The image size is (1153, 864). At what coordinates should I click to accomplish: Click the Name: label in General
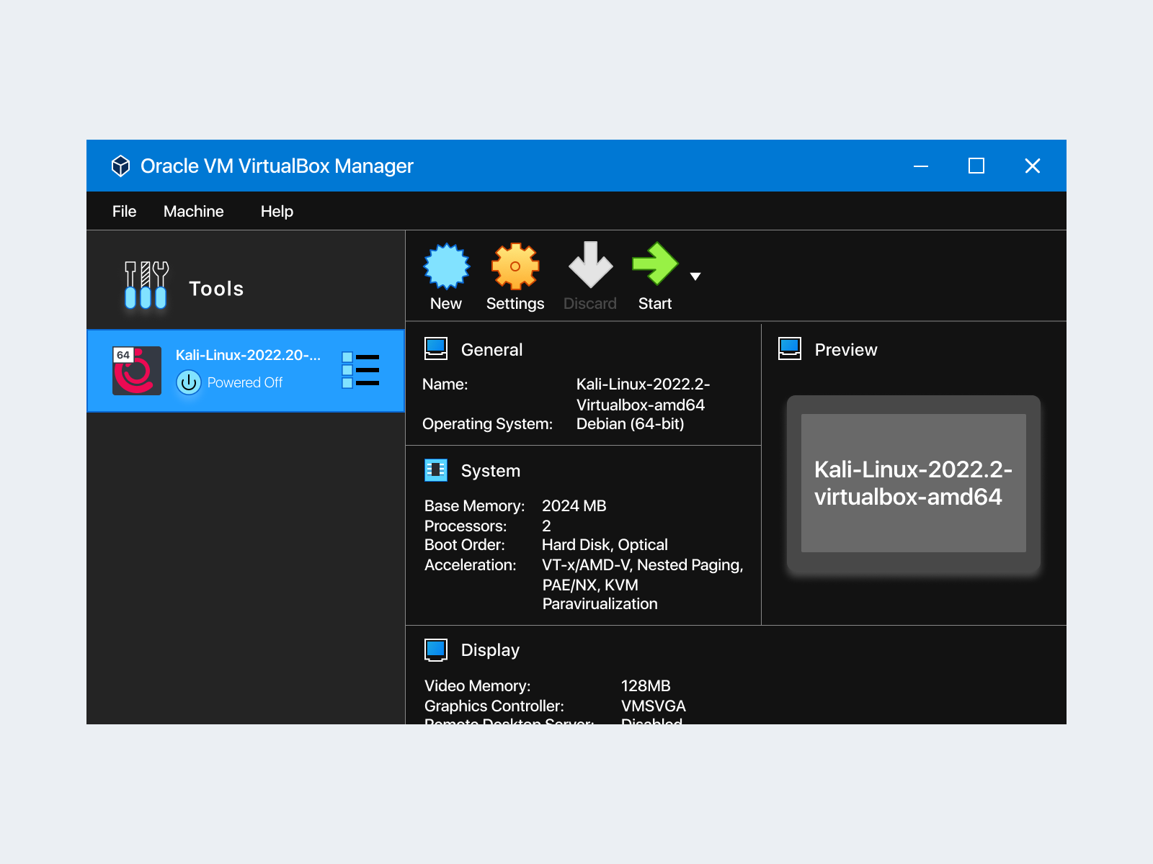[x=445, y=384]
